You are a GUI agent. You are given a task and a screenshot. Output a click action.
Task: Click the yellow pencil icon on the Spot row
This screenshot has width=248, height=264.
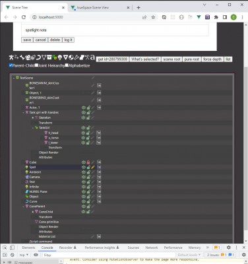click(93, 167)
